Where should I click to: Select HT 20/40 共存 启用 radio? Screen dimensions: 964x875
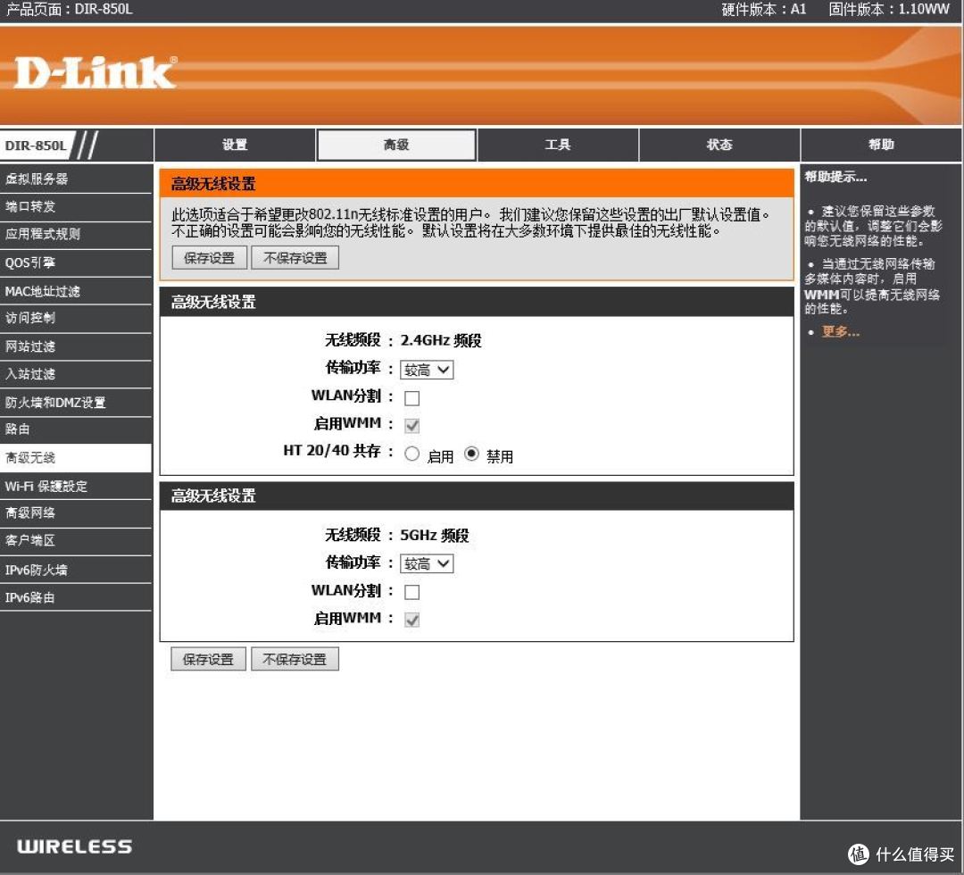(x=411, y=454)
